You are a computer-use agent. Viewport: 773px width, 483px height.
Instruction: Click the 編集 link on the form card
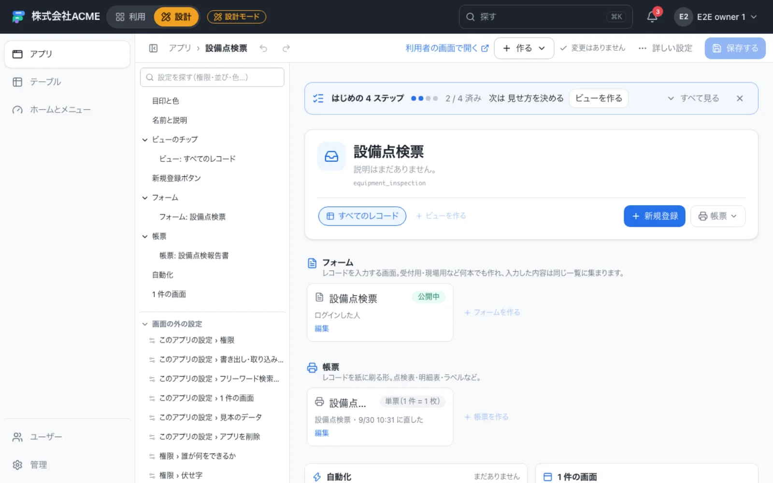click(x=322, y=329)
